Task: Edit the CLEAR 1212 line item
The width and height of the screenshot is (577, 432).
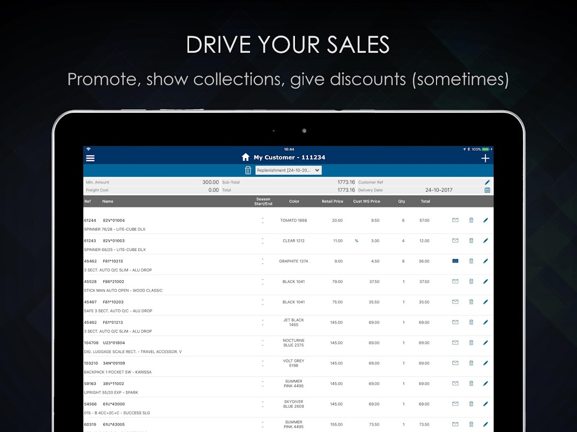Action: coord(485,240)
